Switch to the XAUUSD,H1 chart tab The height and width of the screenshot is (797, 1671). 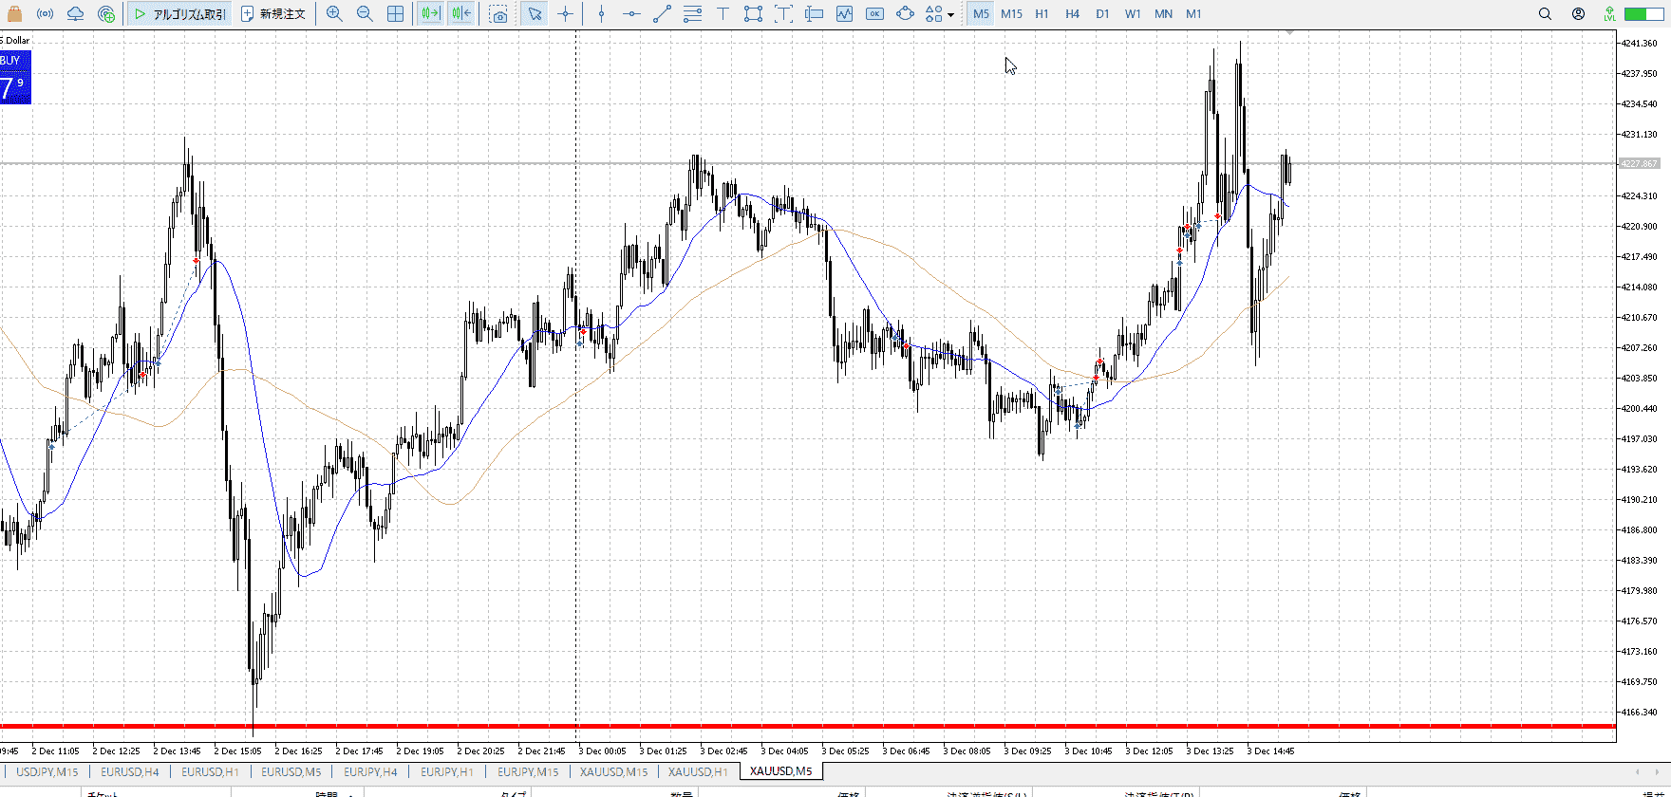(x=698, y=771)
